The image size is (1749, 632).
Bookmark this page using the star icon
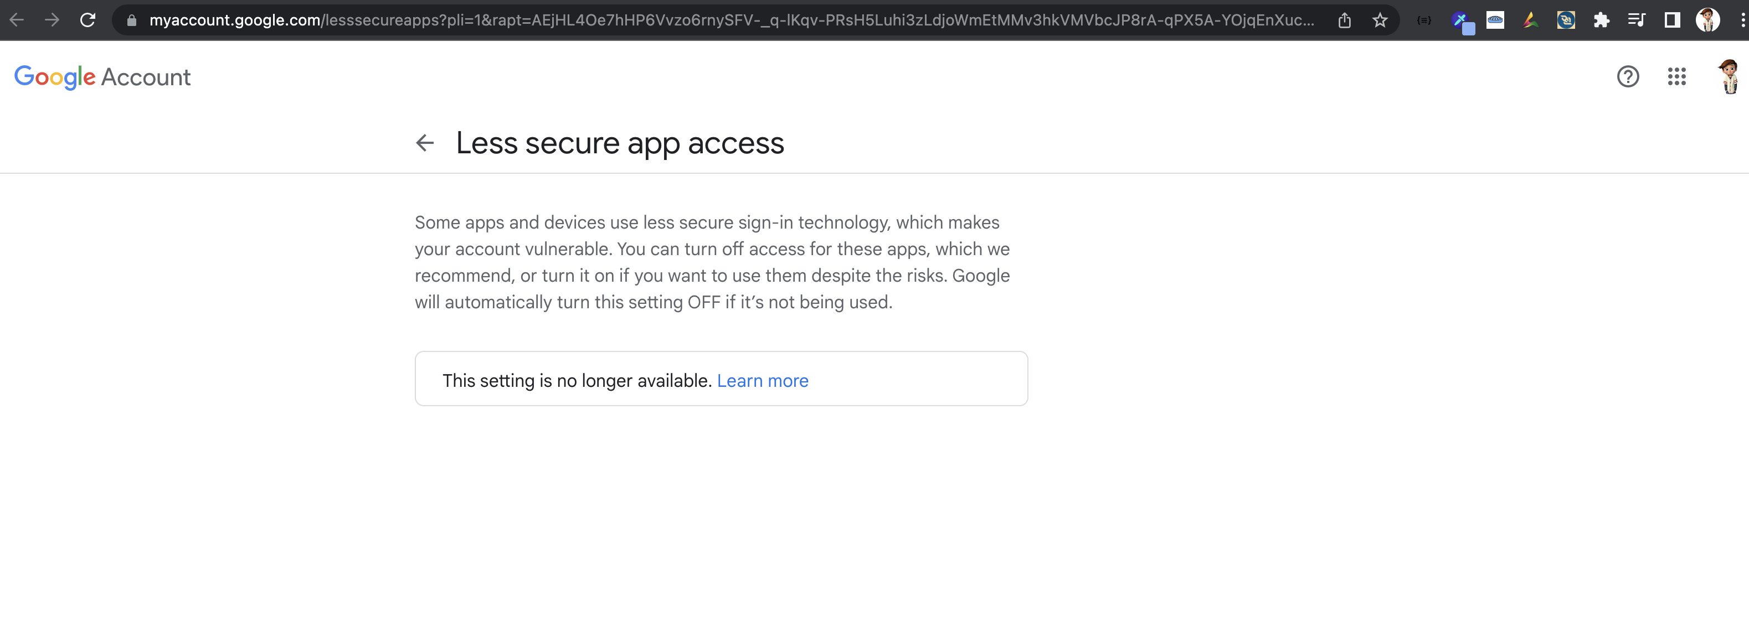[x=1380, y=20]
